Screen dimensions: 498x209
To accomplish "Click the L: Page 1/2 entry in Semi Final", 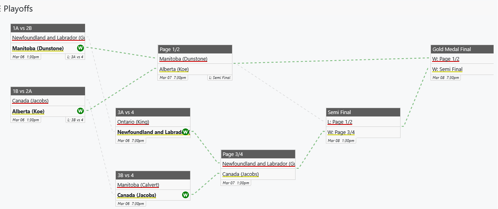I will point(340,122).
